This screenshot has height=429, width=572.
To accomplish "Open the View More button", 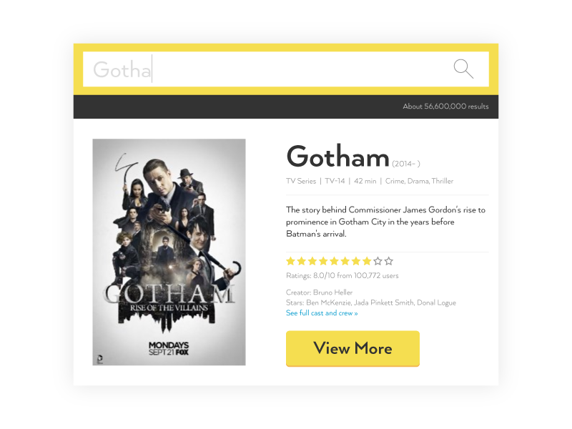I will click(352, 348).
